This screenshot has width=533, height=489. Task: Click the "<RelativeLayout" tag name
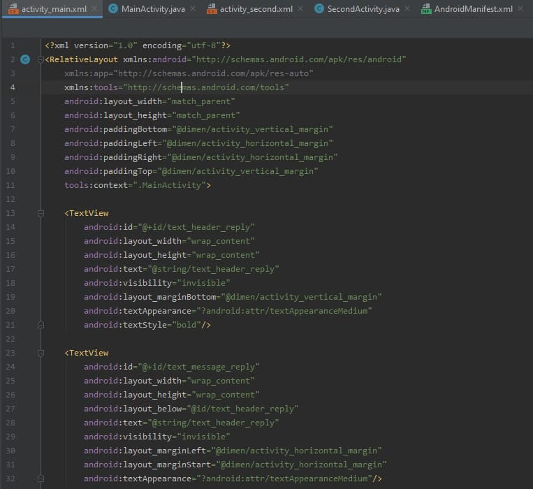82,59
